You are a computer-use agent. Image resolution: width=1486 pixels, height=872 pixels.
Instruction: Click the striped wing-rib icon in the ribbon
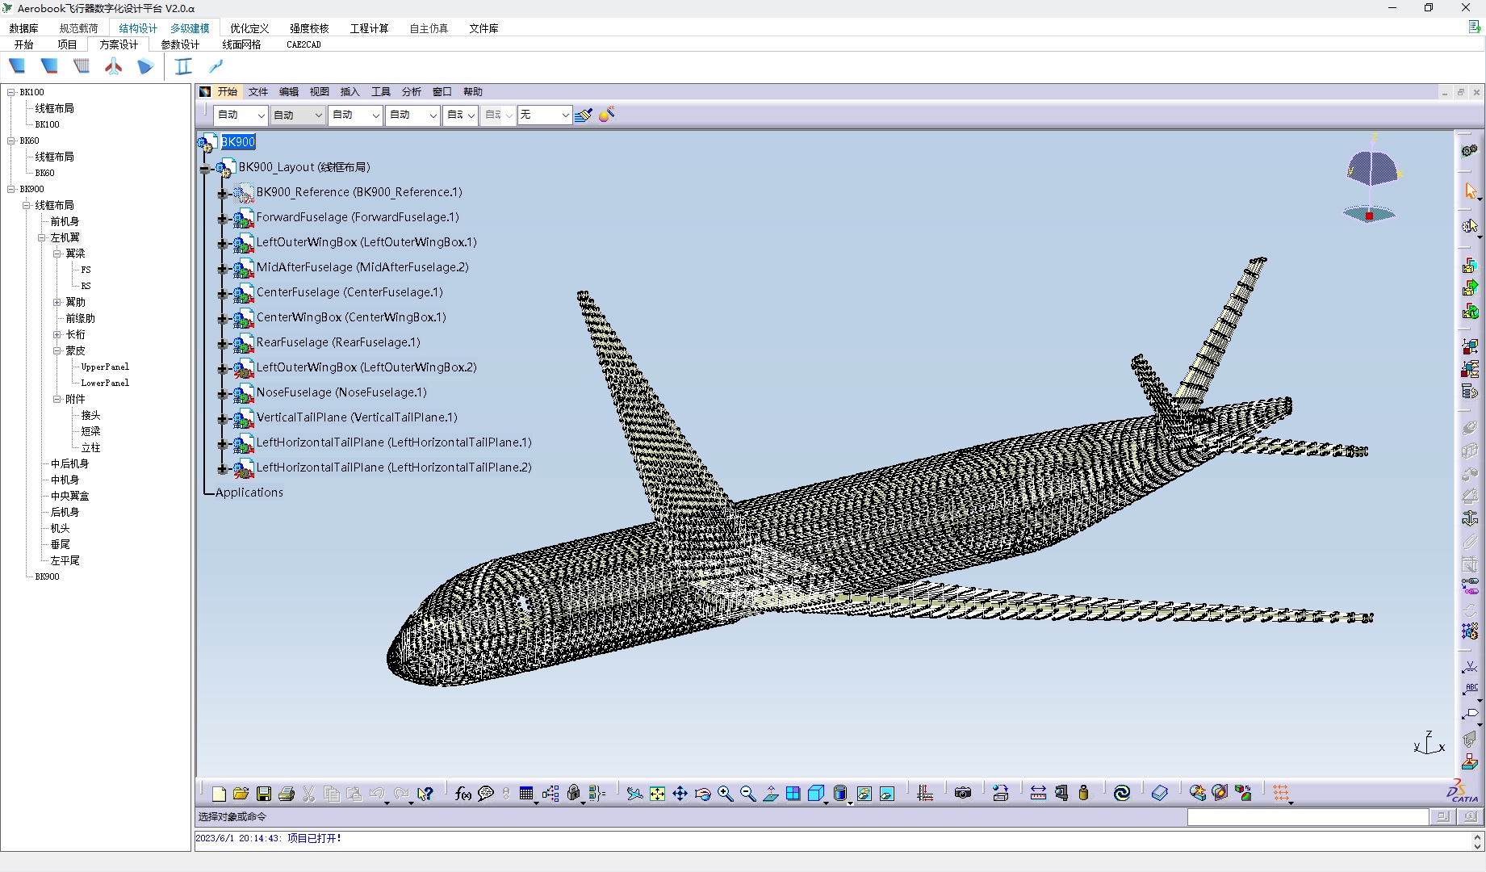[82, 66]
